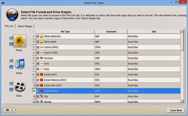Select row number 11 header
Viewport: 188px width, 116px height.
pyautogui.click(x=34, y=91)
